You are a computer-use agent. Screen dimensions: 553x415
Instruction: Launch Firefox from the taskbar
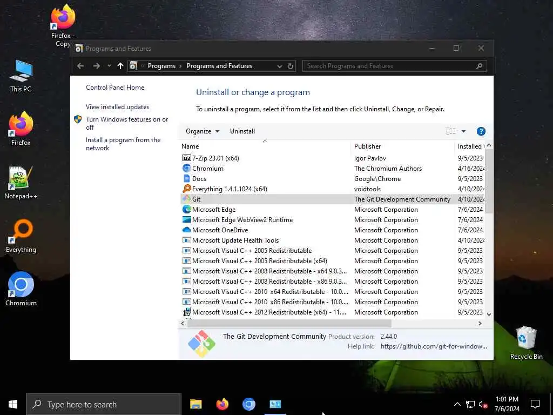[x=222, y=404]
